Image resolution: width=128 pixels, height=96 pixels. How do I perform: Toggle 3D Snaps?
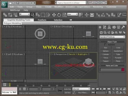(98, 15)
